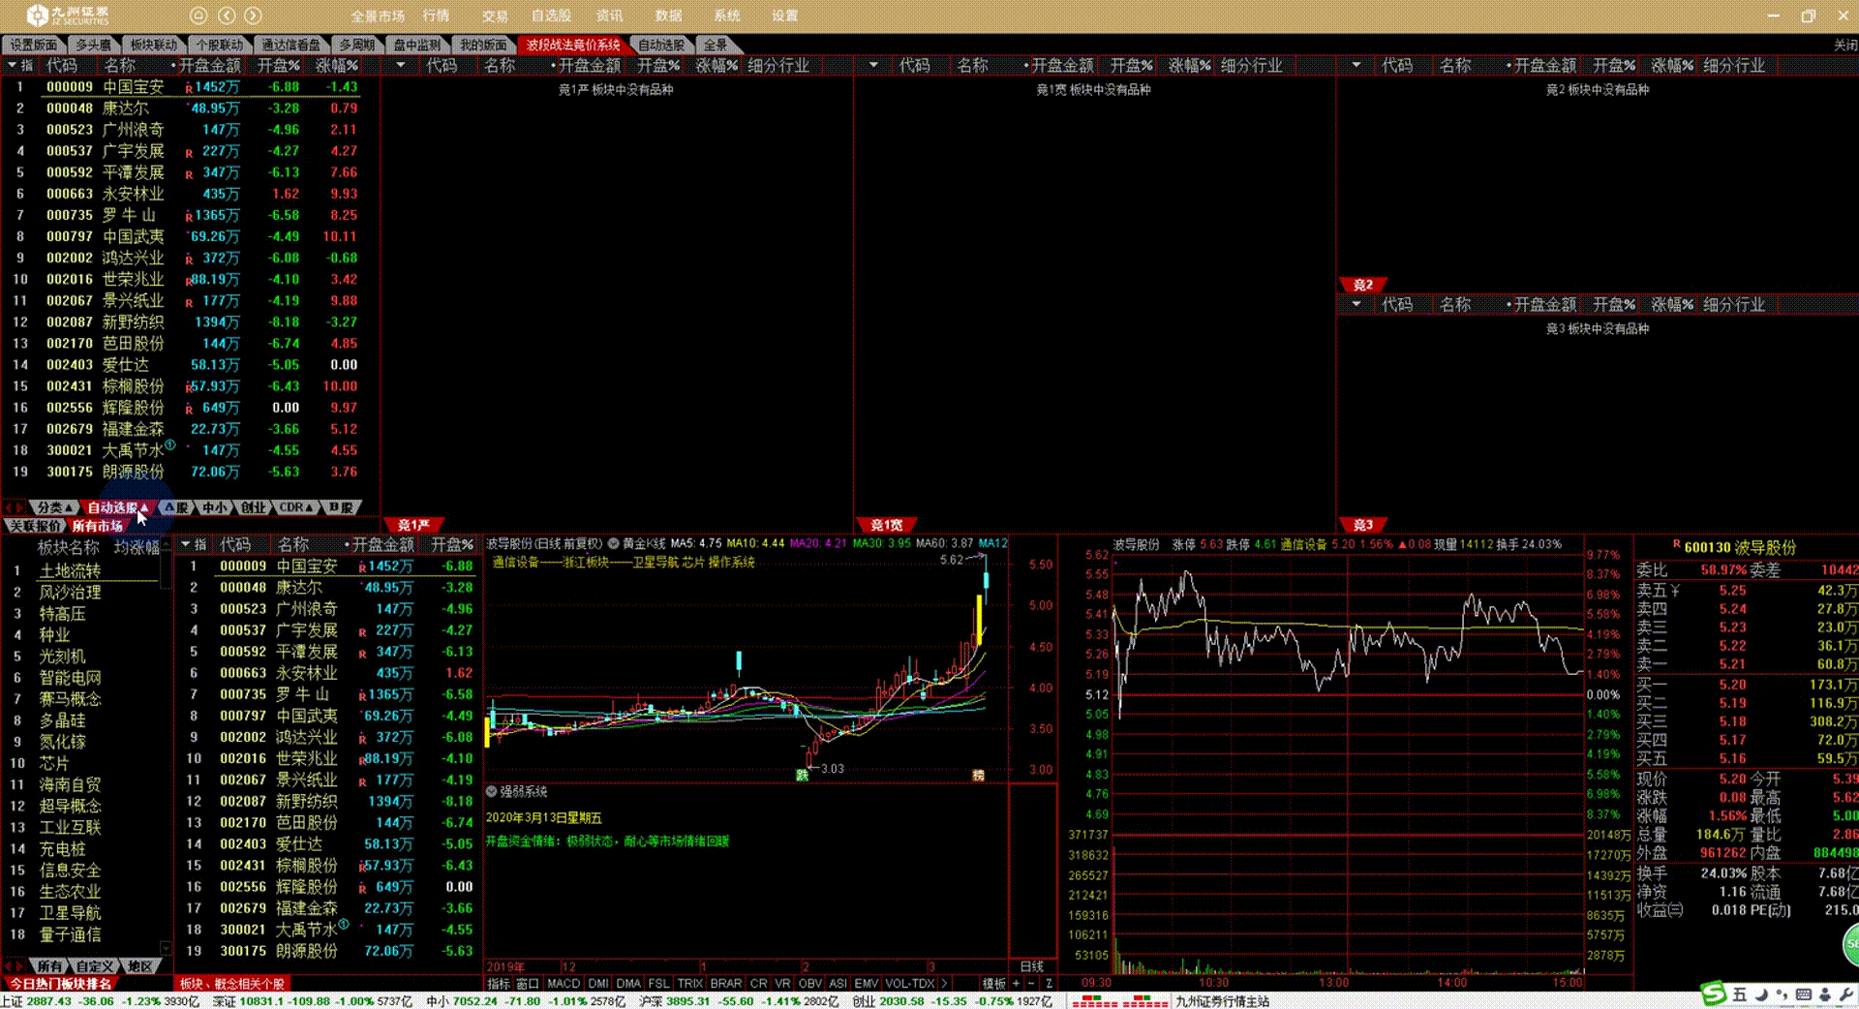Image resolution: width=1859 pixels, height=1009 pixels.
Task: Open column dropdown arrow in 竞1宽 panel header
Action: pos(873,65)
